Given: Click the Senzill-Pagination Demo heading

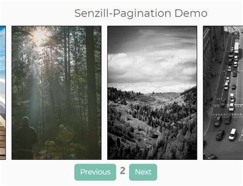Looking at the screenshot, I should 141,13.
